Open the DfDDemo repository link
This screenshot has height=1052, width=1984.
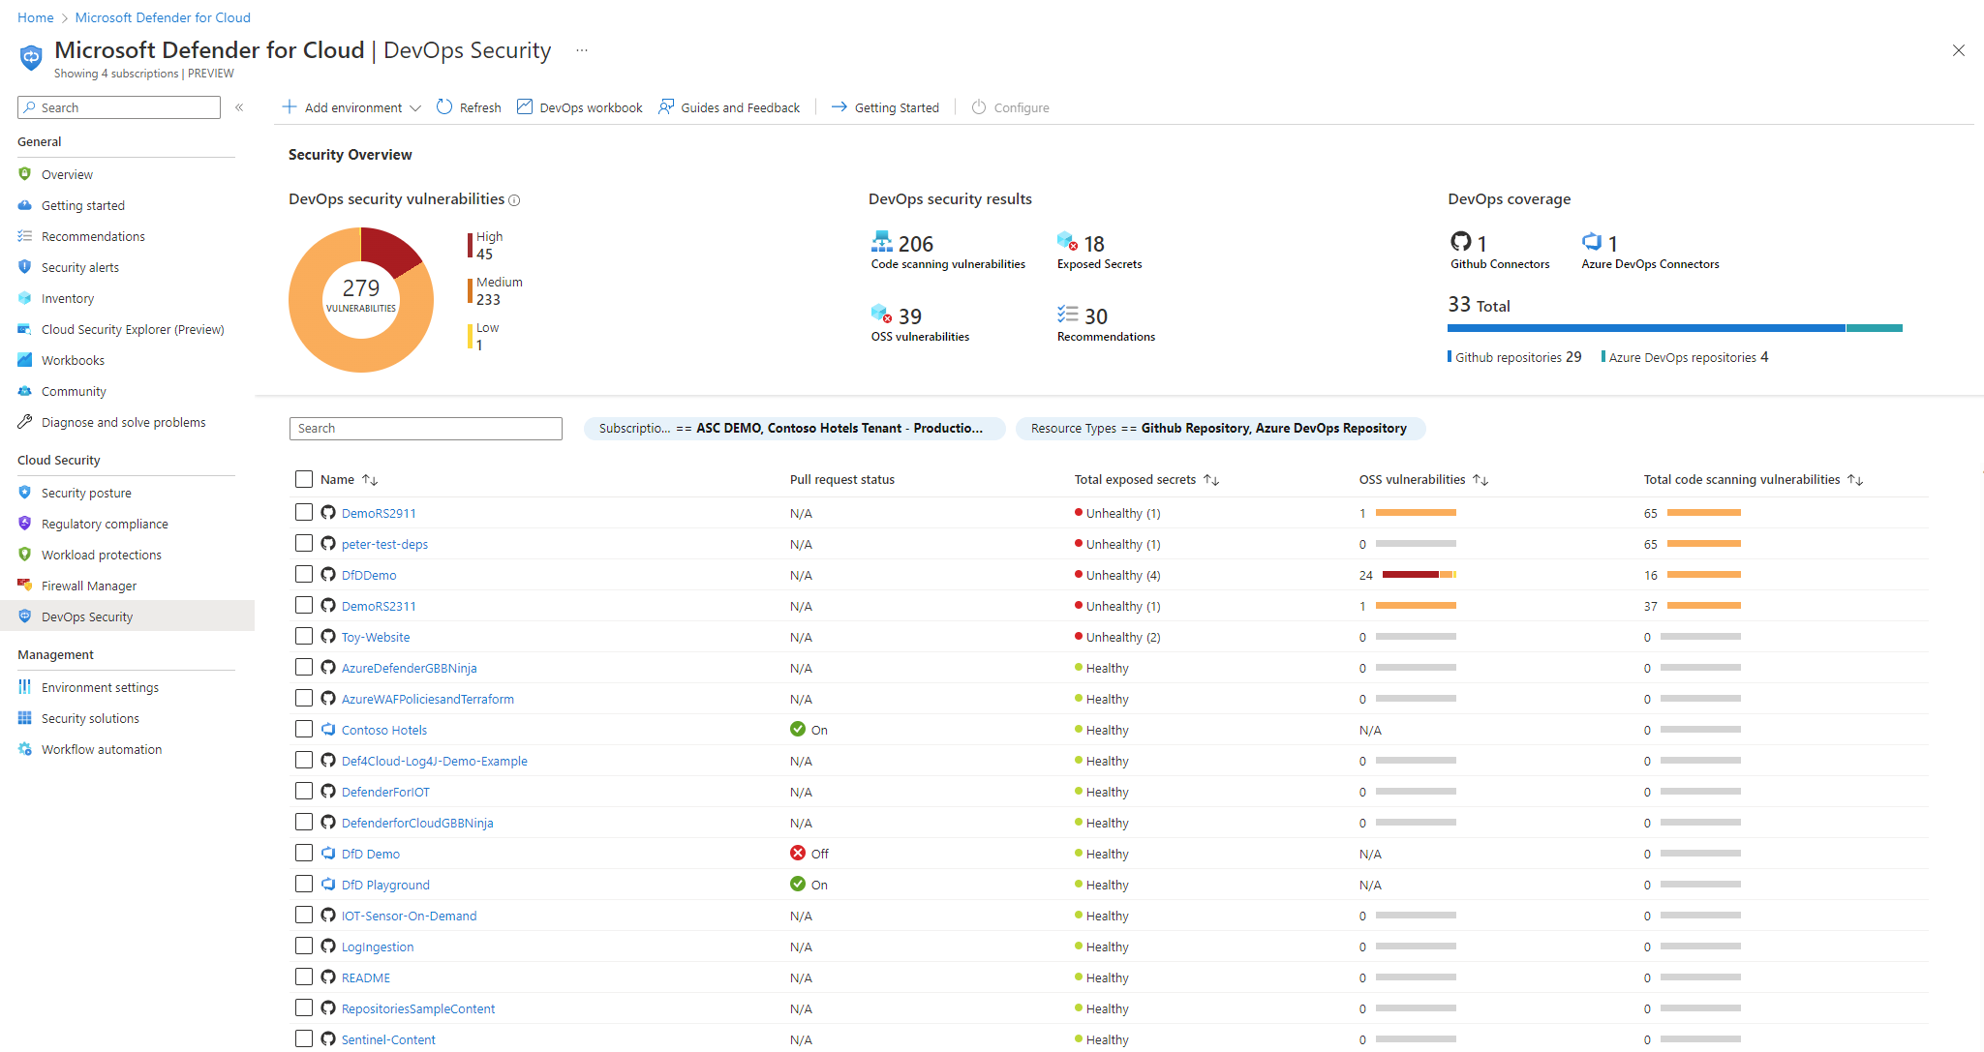369,575
